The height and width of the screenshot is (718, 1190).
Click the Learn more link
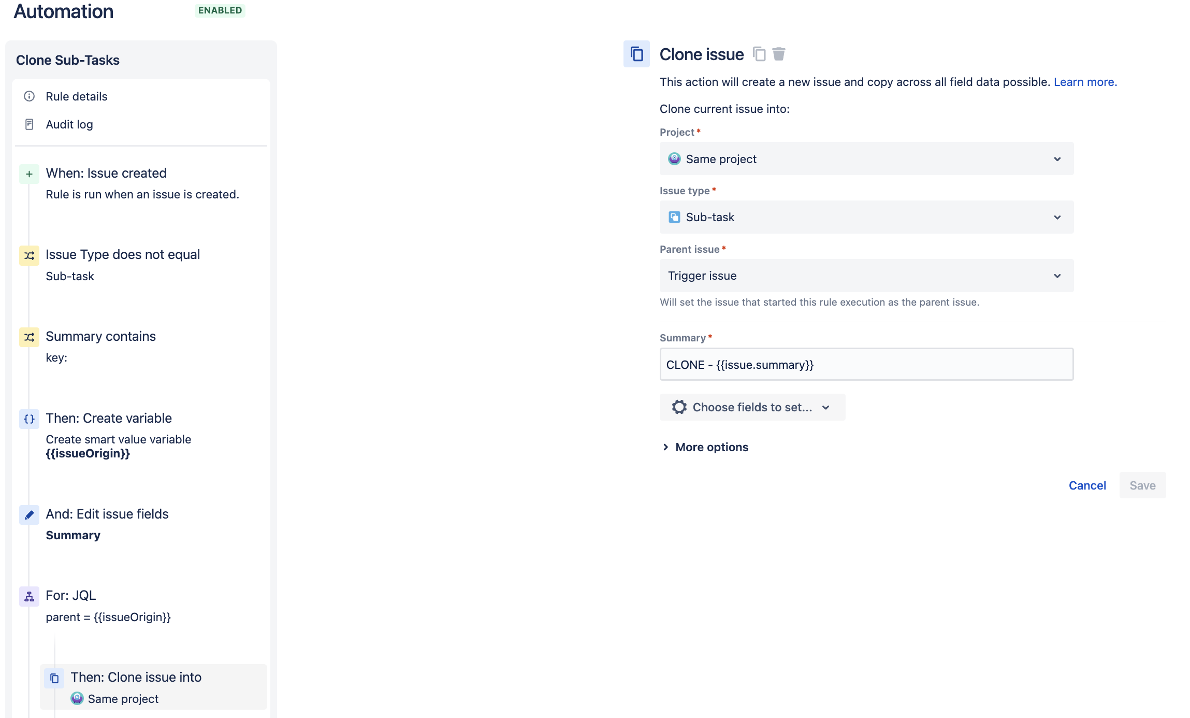[1084, 81]
